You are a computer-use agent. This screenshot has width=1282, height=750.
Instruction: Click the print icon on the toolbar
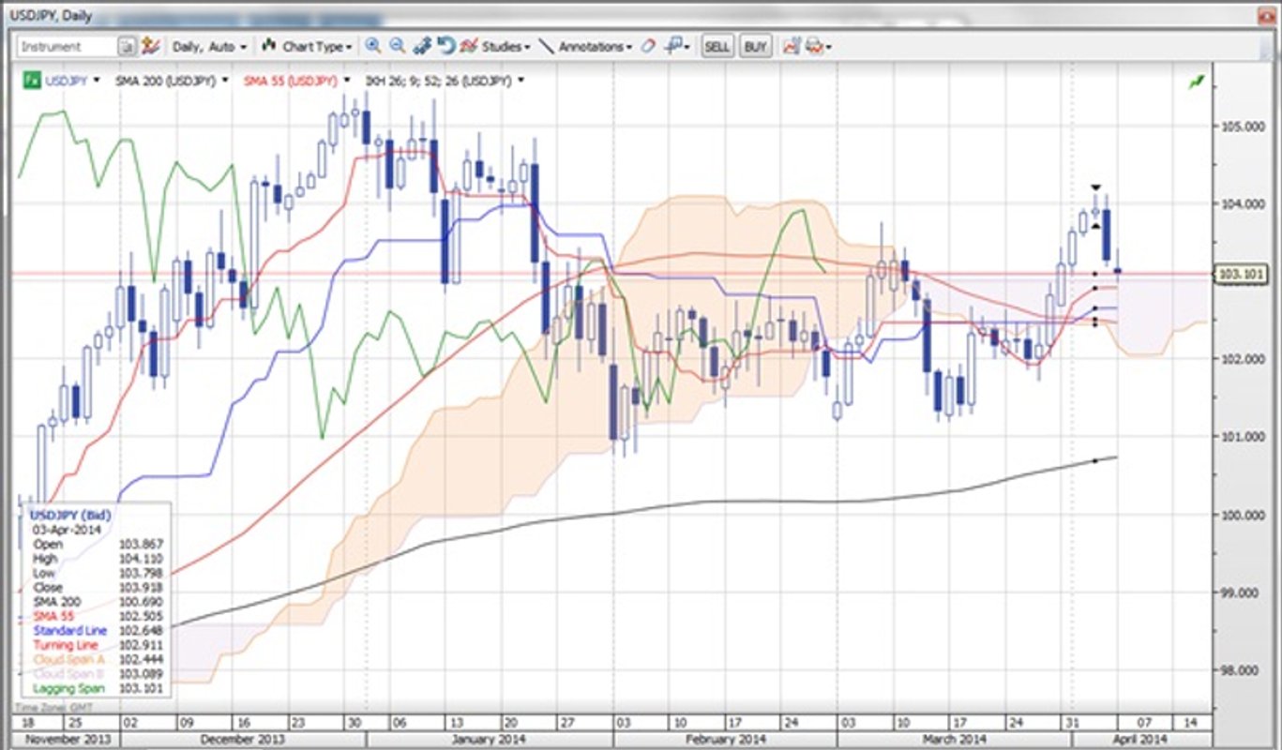click(812, 45)
